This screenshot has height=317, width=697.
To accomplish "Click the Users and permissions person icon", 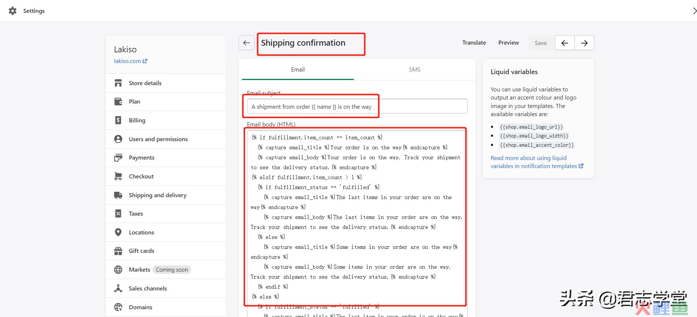I will (x=118, y=139).
